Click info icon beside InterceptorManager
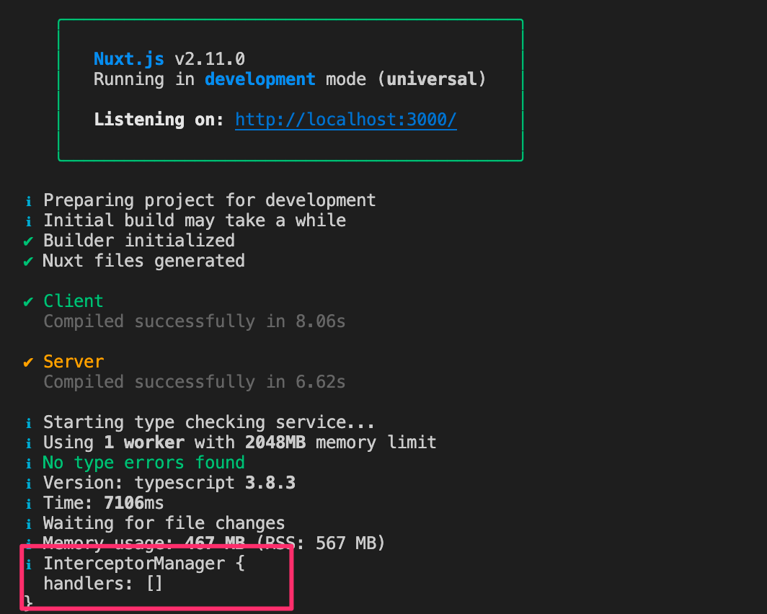The width and height of the screenshot is (767, 614). 29,564
